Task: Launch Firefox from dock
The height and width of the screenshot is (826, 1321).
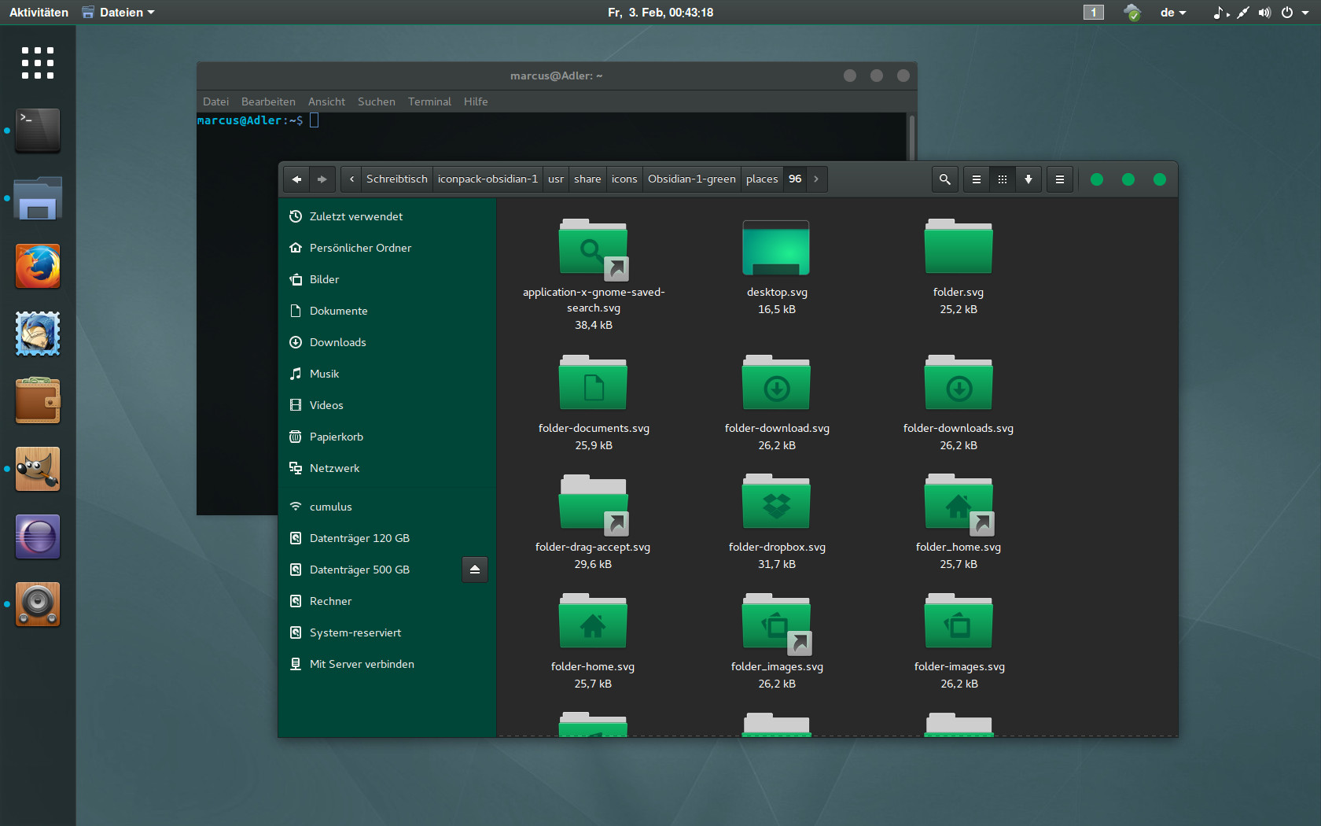Action: point(38,266)
